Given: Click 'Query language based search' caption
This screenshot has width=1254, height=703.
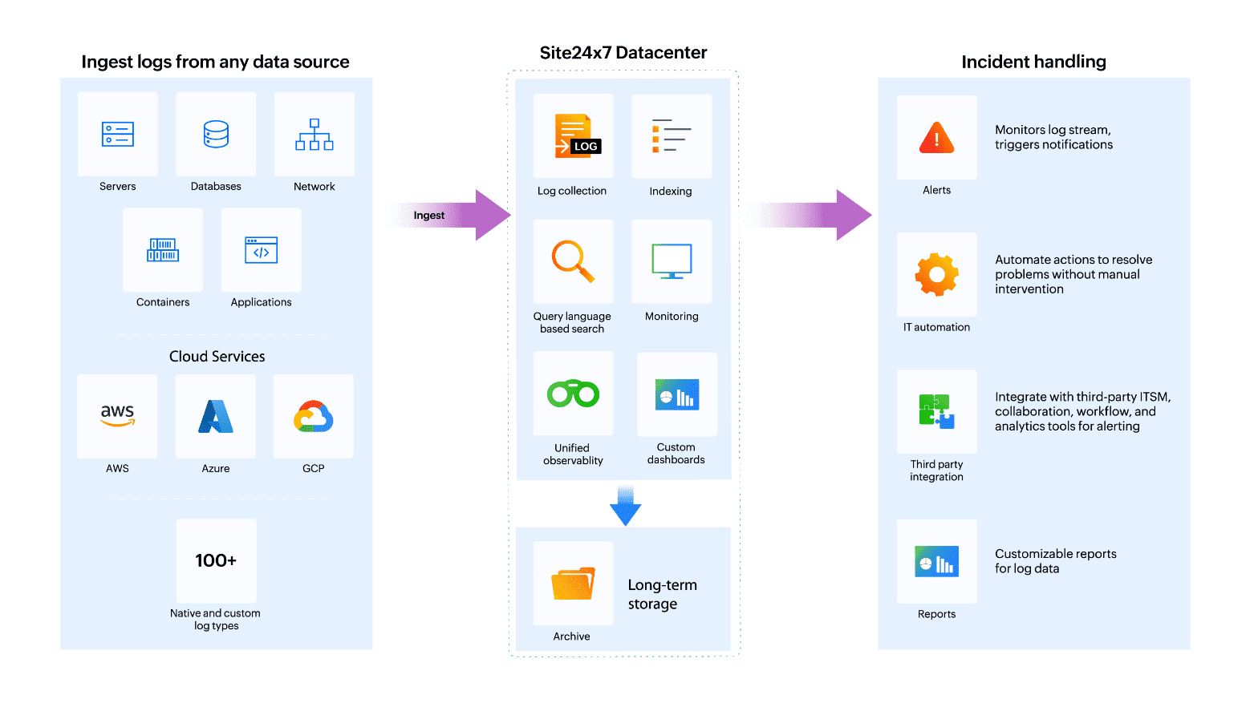Looking at the screenshot, I should point(572,322).
